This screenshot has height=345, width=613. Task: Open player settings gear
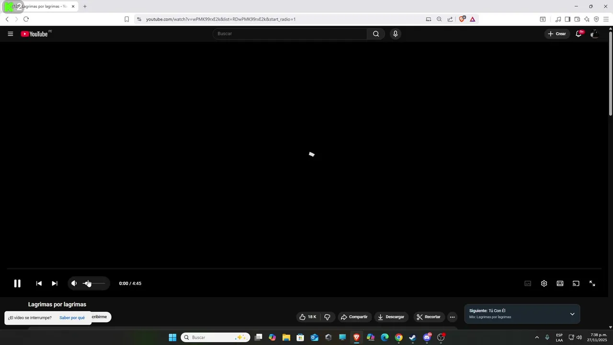coord(544,283)
